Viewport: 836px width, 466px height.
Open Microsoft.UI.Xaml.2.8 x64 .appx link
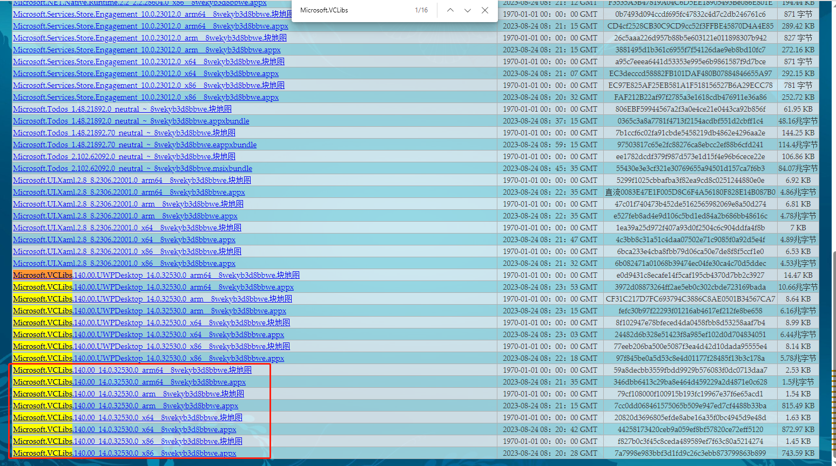click(124, 240)
